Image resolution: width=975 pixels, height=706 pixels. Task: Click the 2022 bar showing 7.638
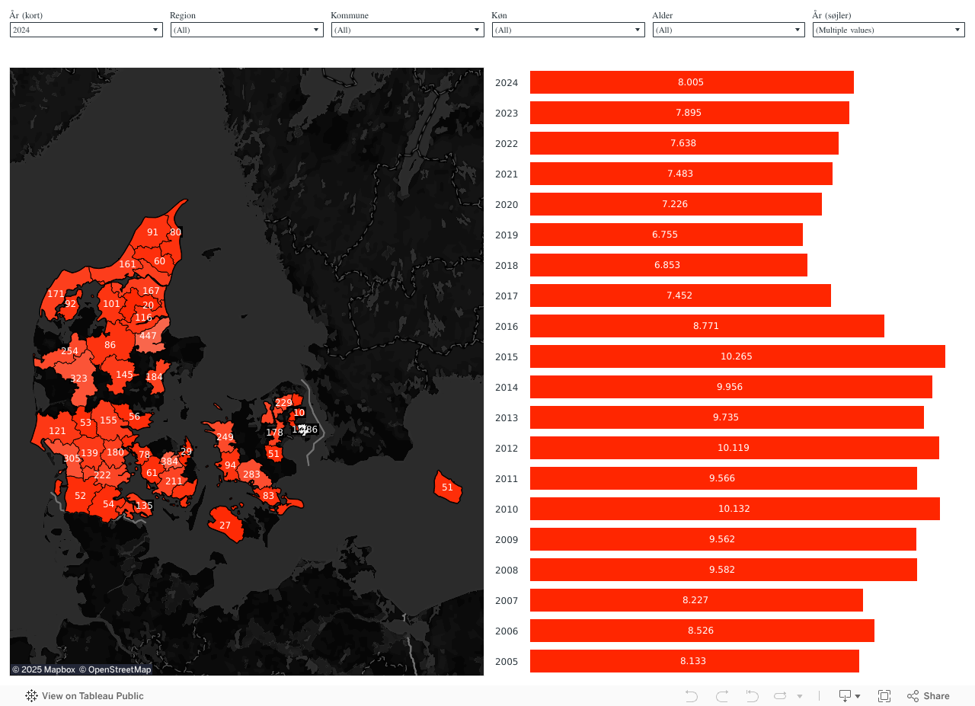684,143
